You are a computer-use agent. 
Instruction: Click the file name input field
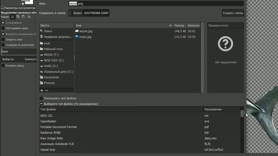pyautogui.click(x=156, y=3)
